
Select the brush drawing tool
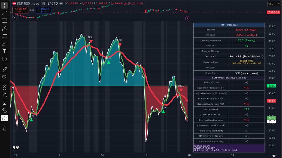[x=4, y=44]
